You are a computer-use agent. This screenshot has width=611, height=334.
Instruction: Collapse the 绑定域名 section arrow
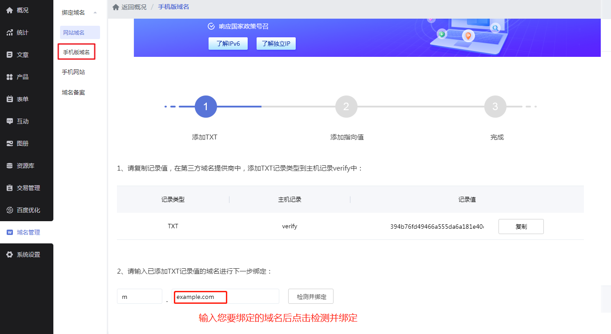point(95,12)
